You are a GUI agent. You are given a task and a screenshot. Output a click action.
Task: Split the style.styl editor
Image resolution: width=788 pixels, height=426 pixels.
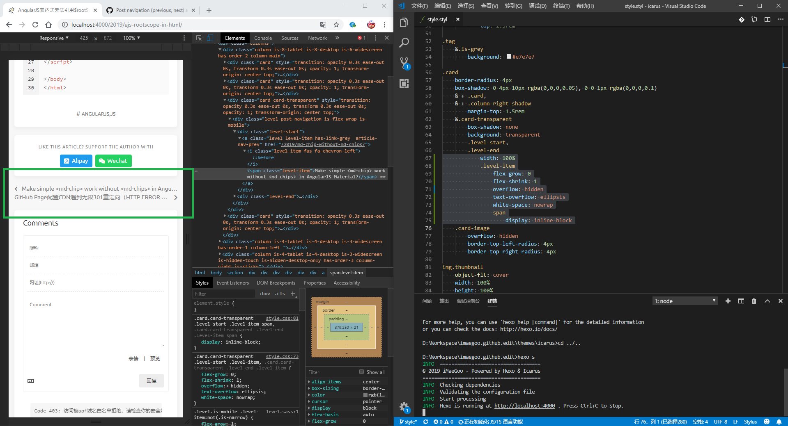767,19
